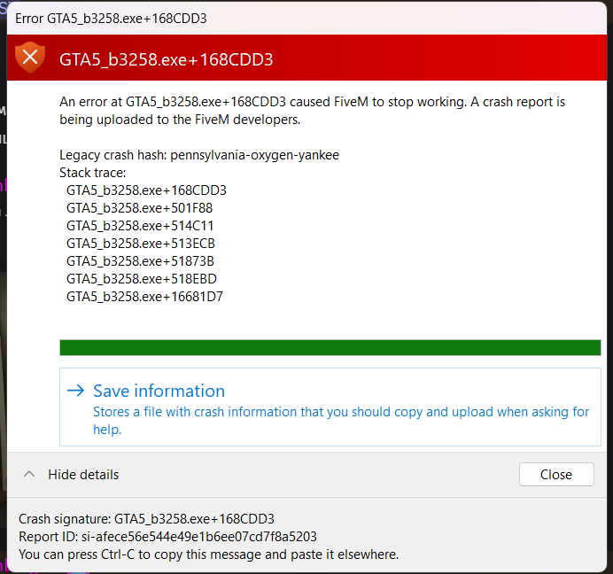Click the Crash signature line in details
The width and height of the screenshot is (613, 574).
(146, 519)
